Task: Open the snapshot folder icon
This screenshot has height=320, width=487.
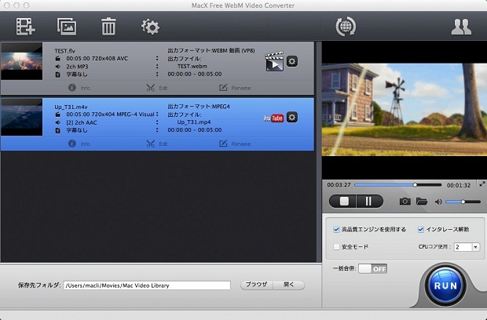Action: tap(422, 202)
